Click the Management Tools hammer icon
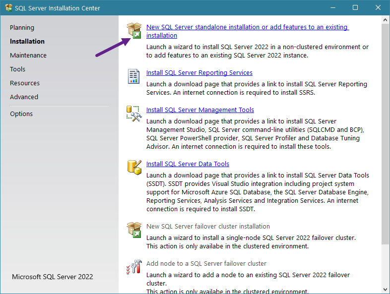390x294 pixels. click(134, 114)
